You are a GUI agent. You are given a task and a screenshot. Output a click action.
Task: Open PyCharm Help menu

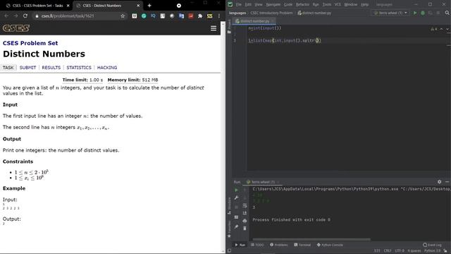[x=364, y=4]
